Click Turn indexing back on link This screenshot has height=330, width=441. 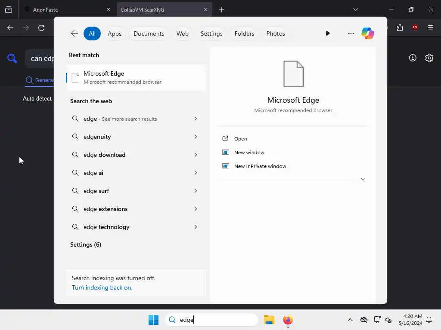click(x=102, y=287)
